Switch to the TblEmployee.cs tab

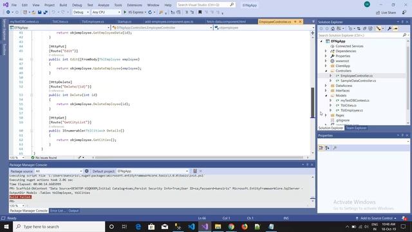(x=93, y=21)
